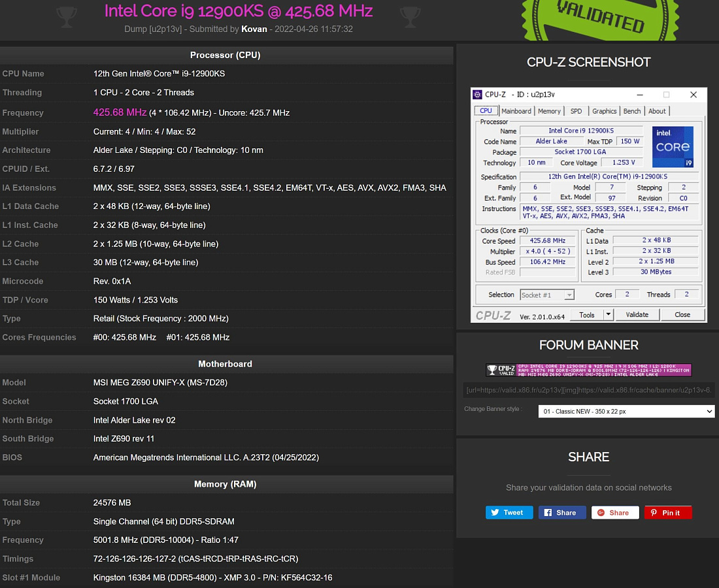Click the Memory (RAM) section header
Image resolution: width=719 pixels, height=588 pixels.
[x=225, y=484]
